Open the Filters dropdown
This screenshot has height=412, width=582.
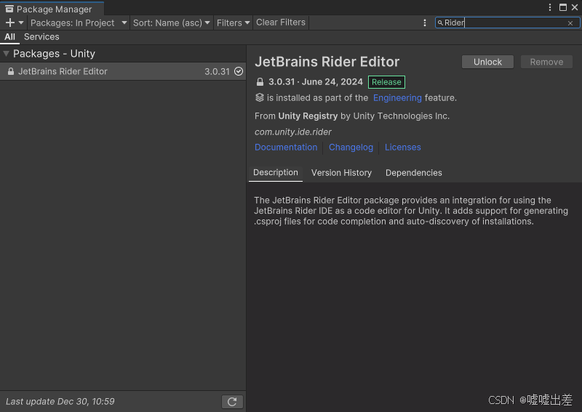point(233,23)
